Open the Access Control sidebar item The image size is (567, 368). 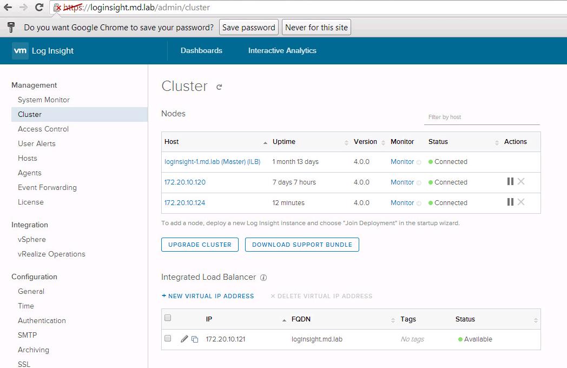[x=43, y=129]
